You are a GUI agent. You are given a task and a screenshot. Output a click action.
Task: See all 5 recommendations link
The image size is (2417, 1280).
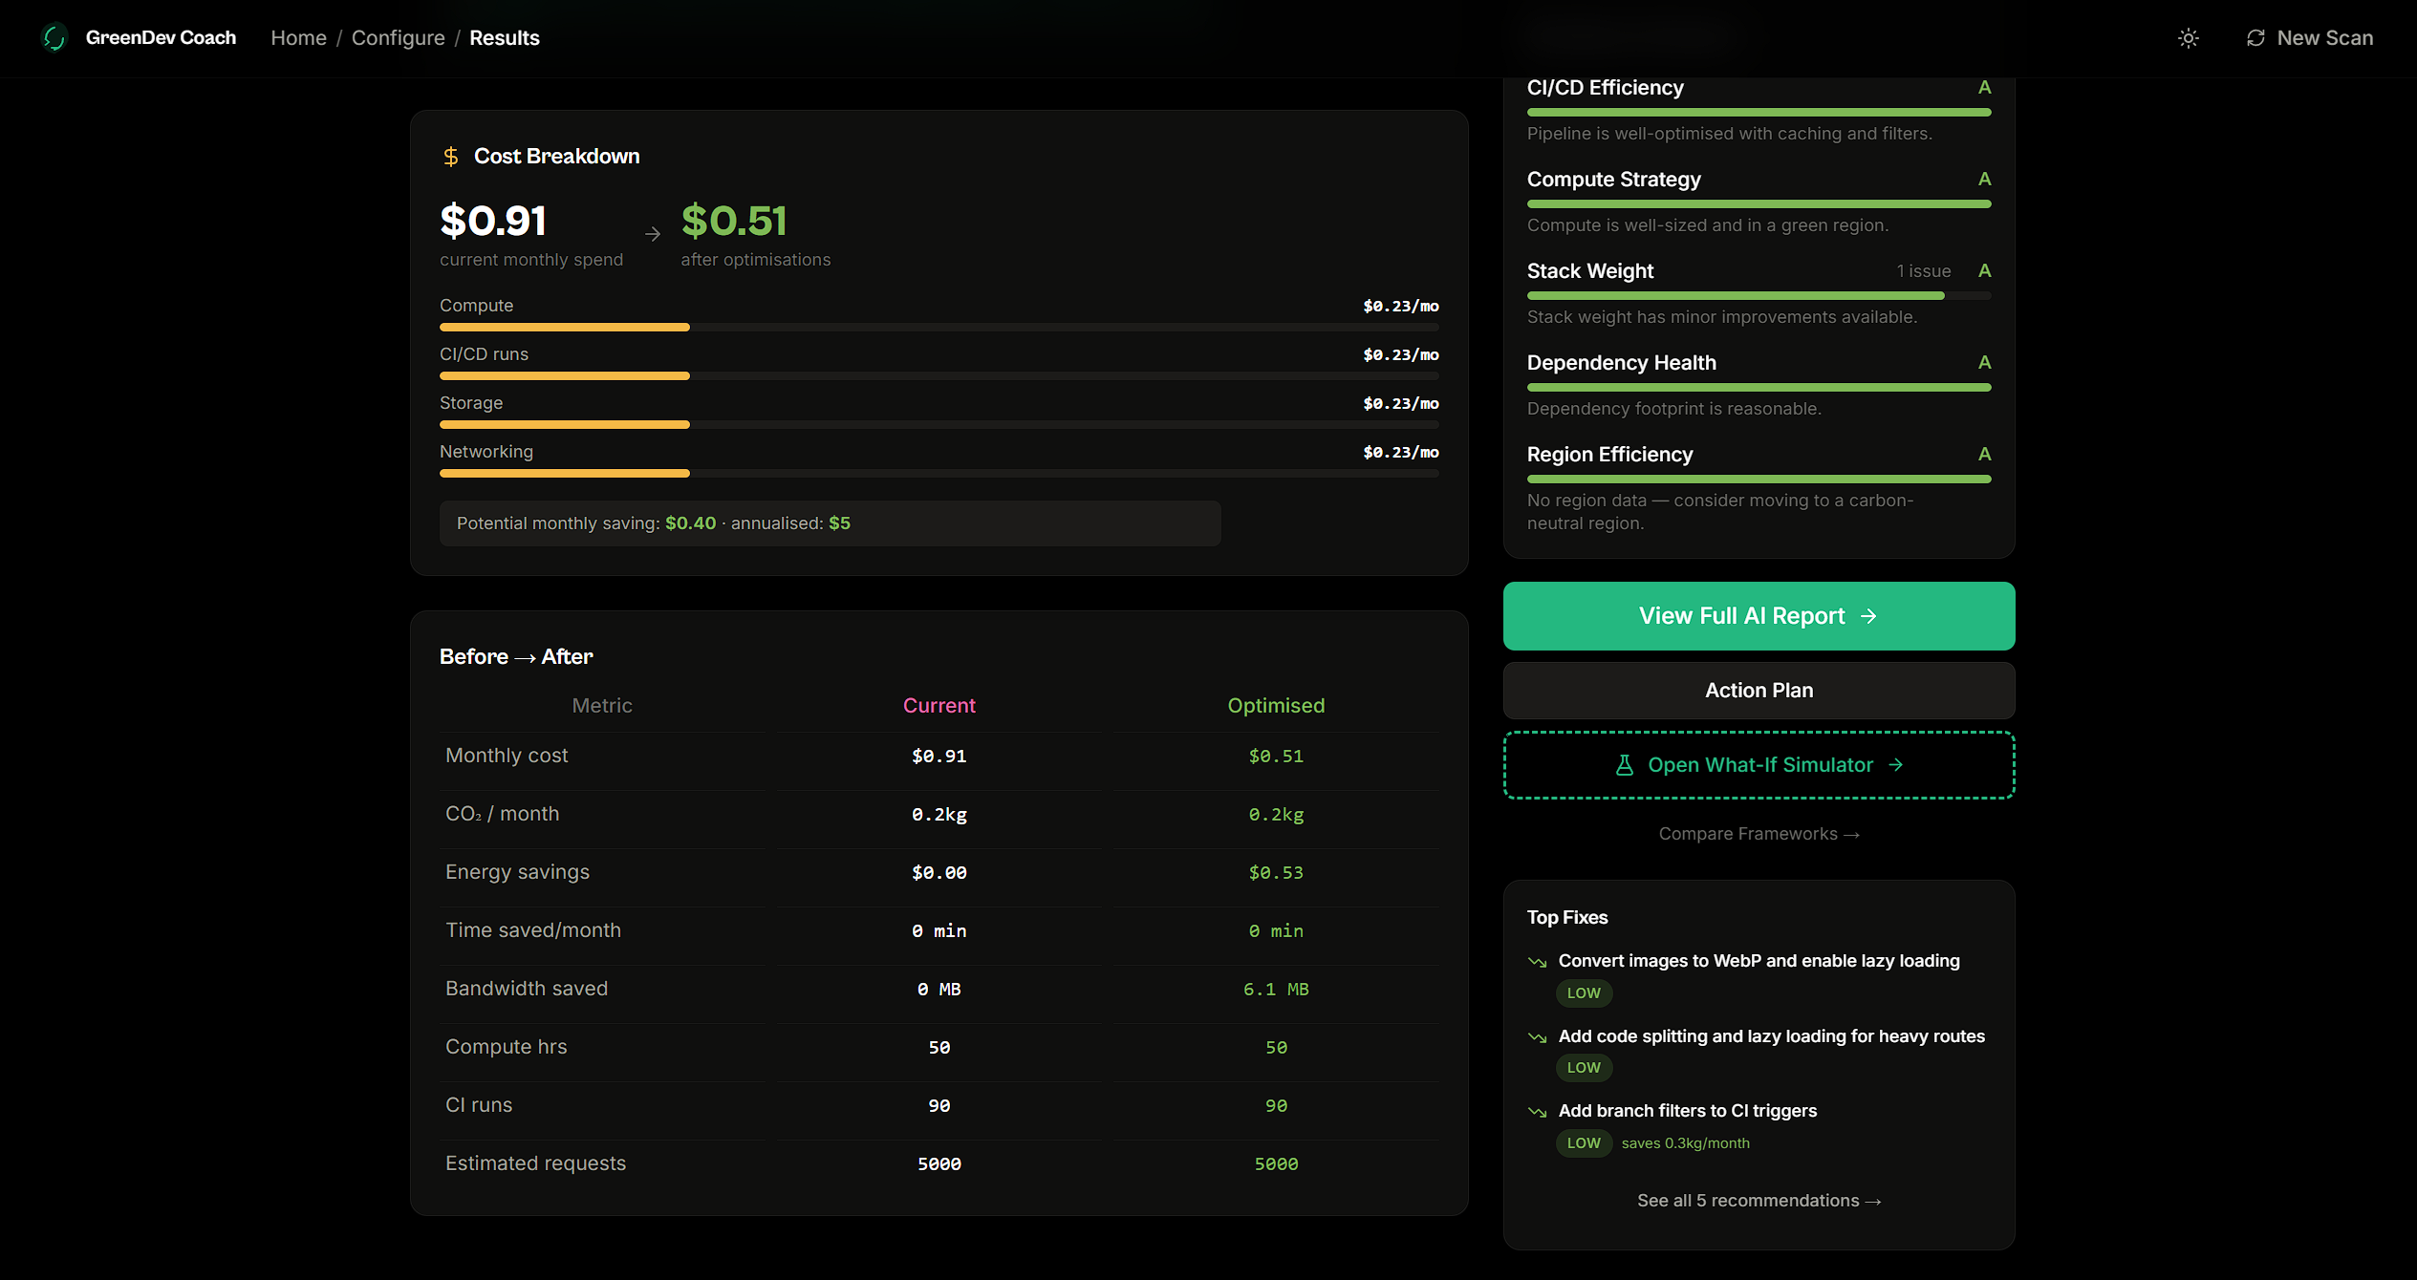1759,1201
